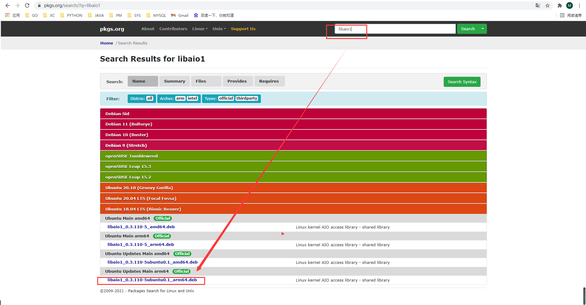
Task: Expand the Debian Sid section
Action: pyautogui.click(x=293, y=114)
